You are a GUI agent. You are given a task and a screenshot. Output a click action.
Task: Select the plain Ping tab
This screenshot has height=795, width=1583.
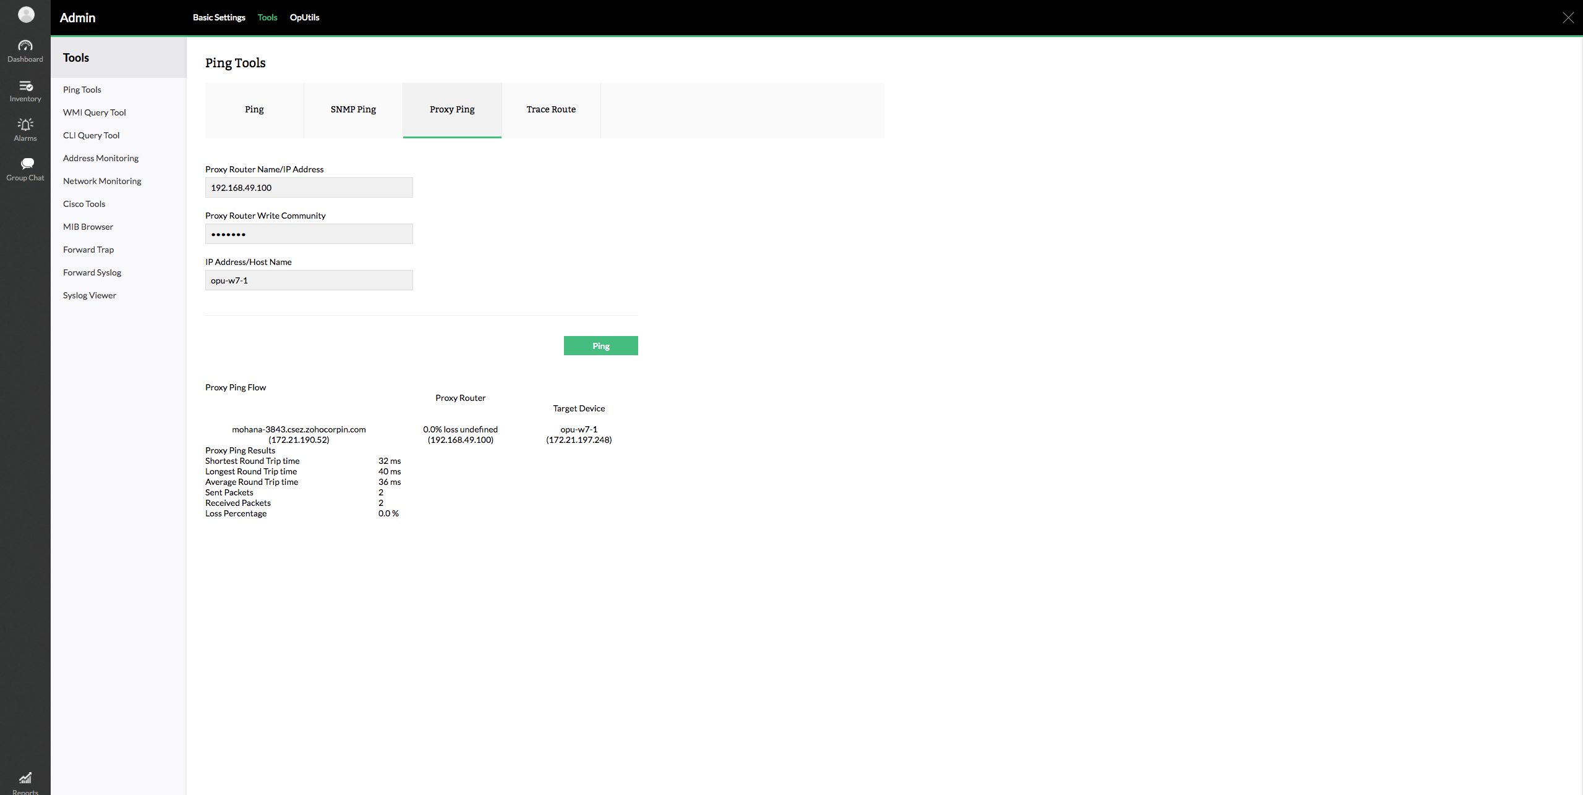point(254,110)
